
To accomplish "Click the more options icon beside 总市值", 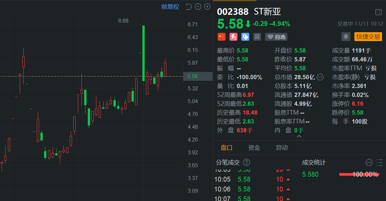I will click(x=320, y=77).
